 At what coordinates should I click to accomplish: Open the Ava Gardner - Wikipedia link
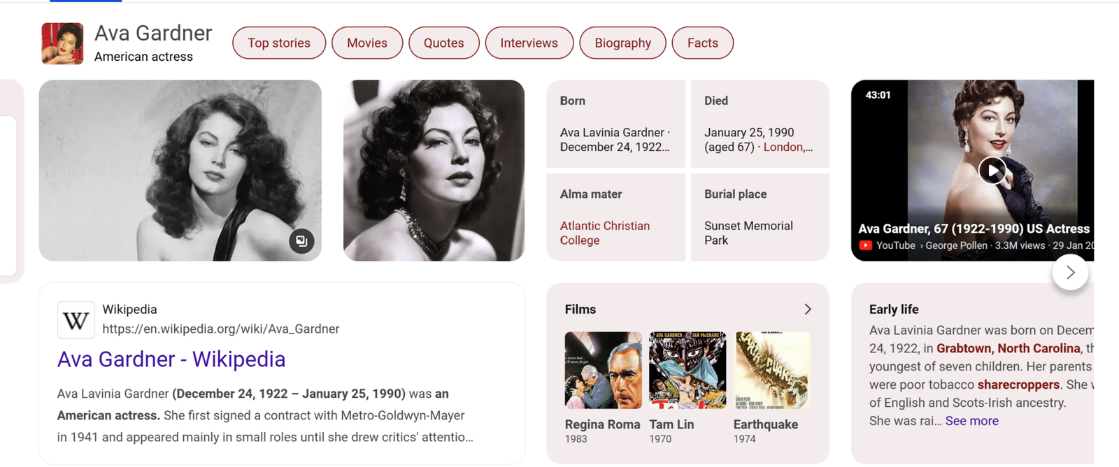[x=171, y=359]
